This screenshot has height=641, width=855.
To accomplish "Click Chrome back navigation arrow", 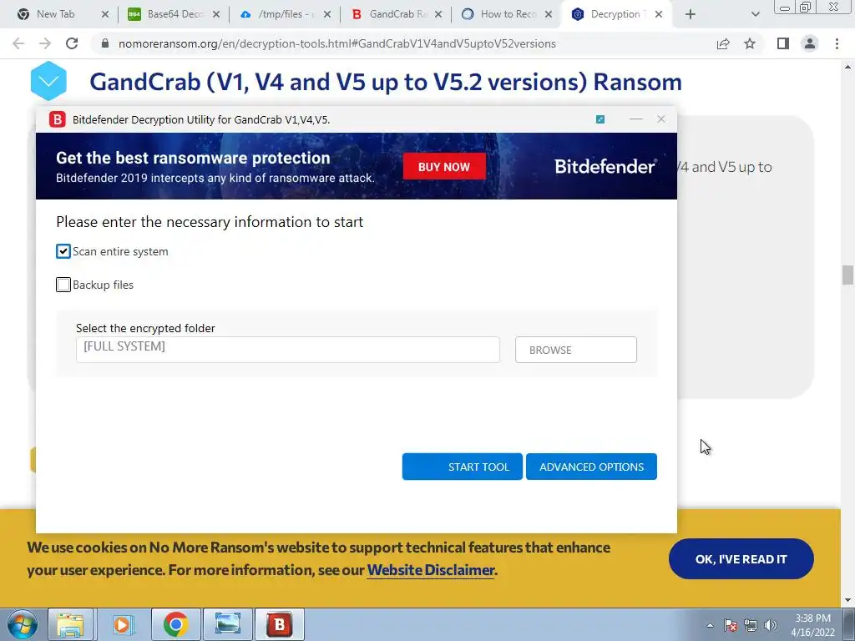I will 18,43.
